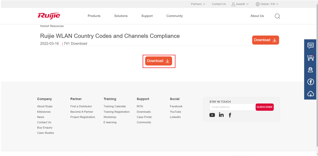Click the user account icon beside liuwei8
Screen dimensions: 318x156
[x=233, y=4]
